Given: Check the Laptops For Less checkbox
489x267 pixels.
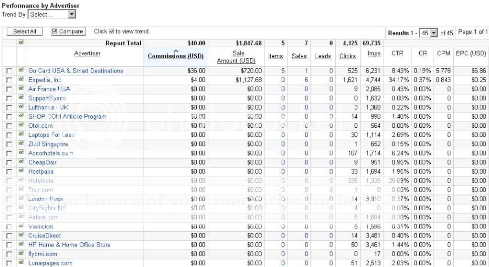Looking at the screenshot, I should (x=9, y=135).
